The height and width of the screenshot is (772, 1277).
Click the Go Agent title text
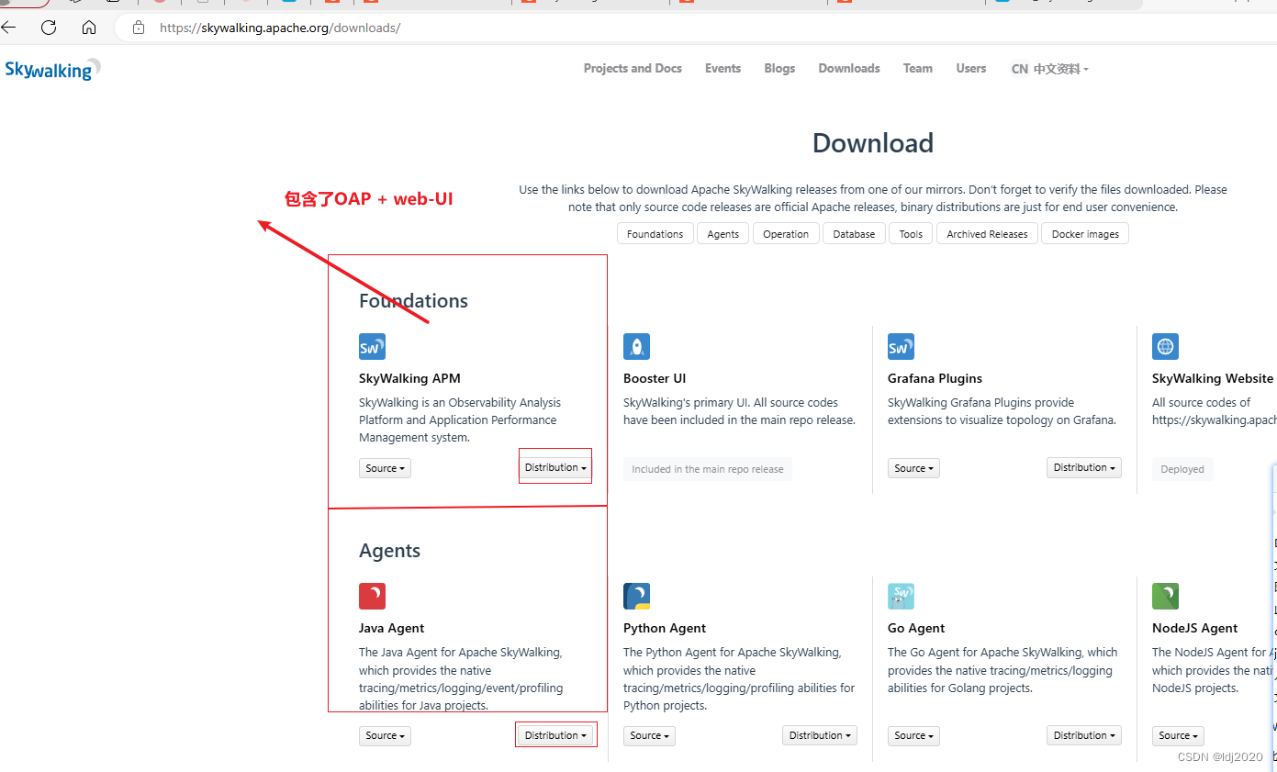[916, 628]
